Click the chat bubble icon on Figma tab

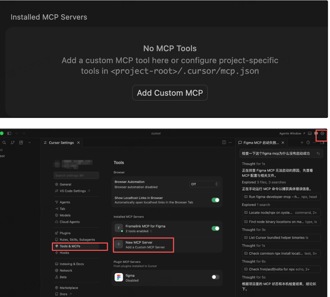click(x=240, y=143)
